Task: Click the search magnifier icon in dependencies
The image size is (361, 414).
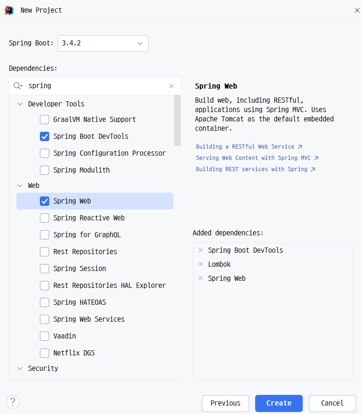Action: pyautogui.click(x=18, y=86)
